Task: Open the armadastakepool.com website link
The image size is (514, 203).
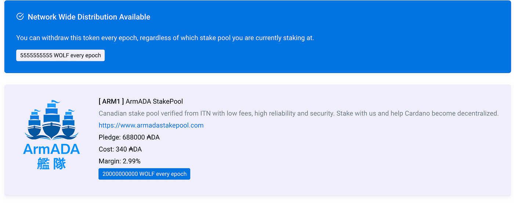Action: (x=151, y=125)
